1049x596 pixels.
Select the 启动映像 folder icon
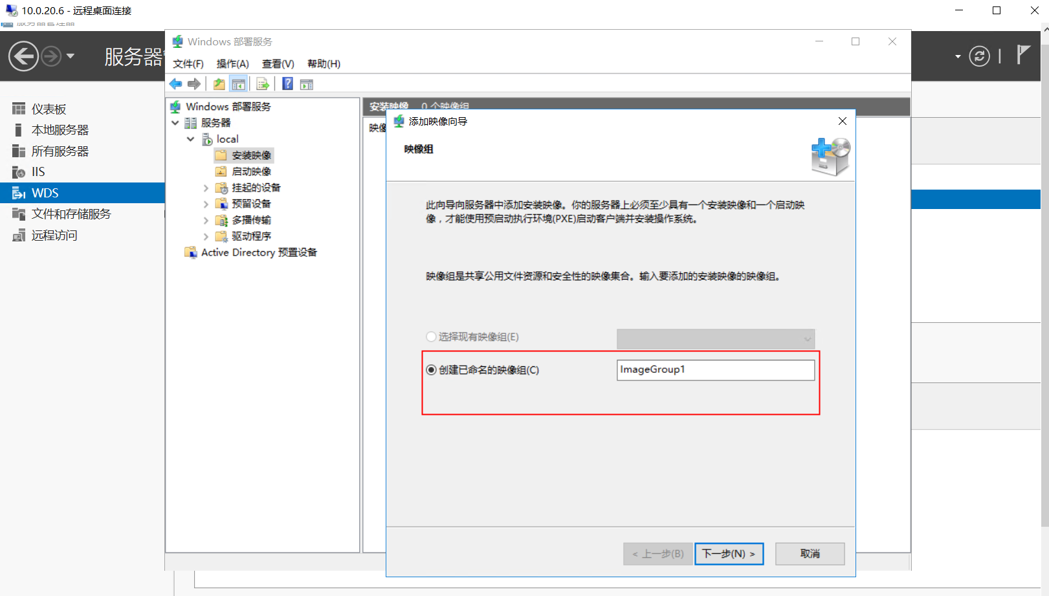[x=221, y=171]
